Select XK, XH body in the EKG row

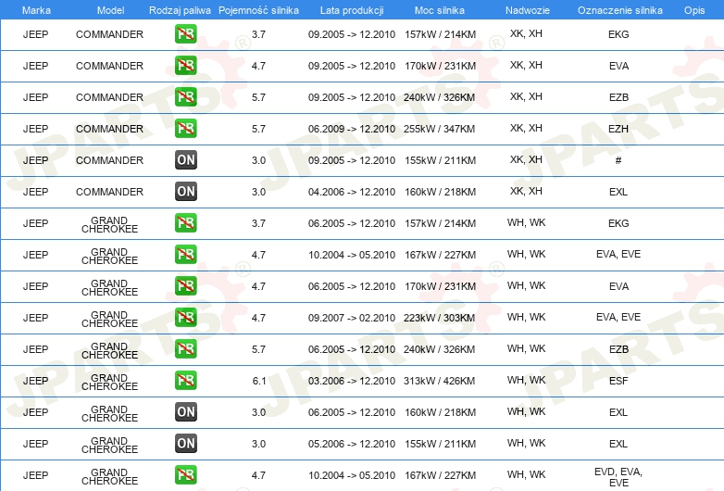pyautogui.click(x=526, y=33)
